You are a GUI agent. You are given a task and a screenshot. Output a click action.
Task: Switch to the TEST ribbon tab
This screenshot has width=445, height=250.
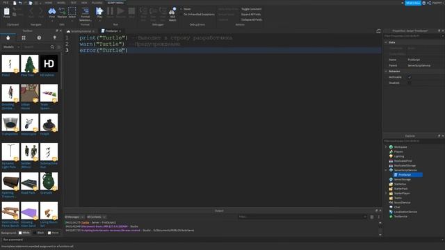pyautogui.click(x=74, y=3)
